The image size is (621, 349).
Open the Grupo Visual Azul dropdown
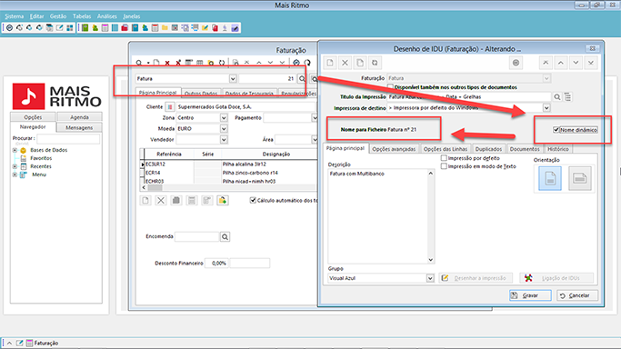[x=430, y=278]
